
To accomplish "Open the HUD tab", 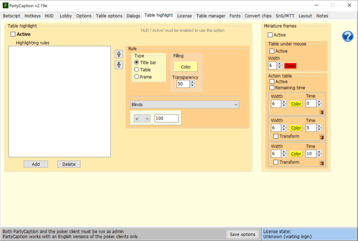I will coord(49,16).
